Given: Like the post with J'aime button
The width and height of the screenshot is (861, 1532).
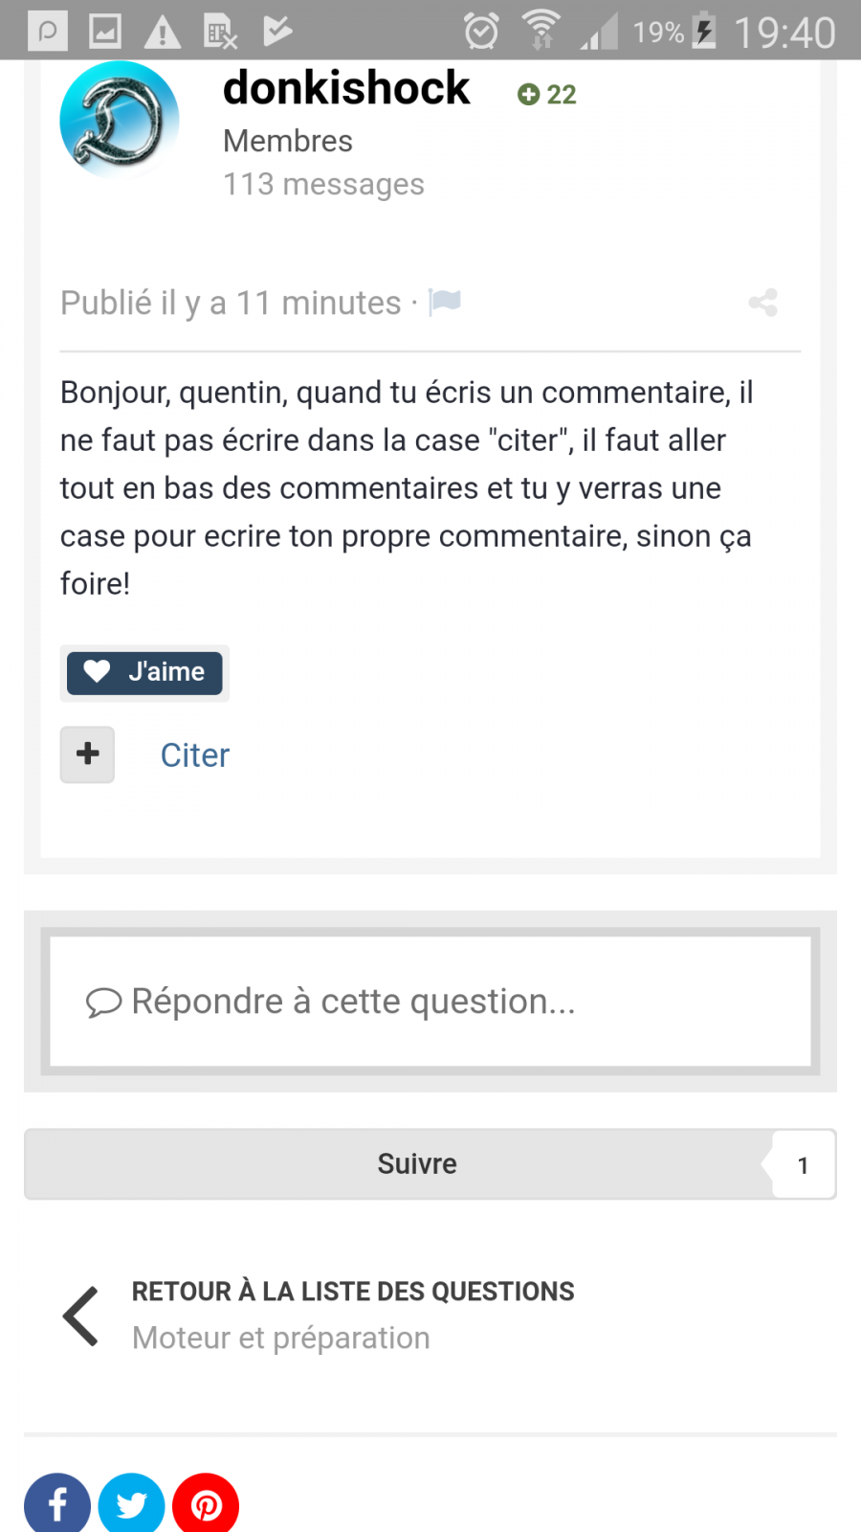Looking at the screenshot, I should (x=144, y=672).
